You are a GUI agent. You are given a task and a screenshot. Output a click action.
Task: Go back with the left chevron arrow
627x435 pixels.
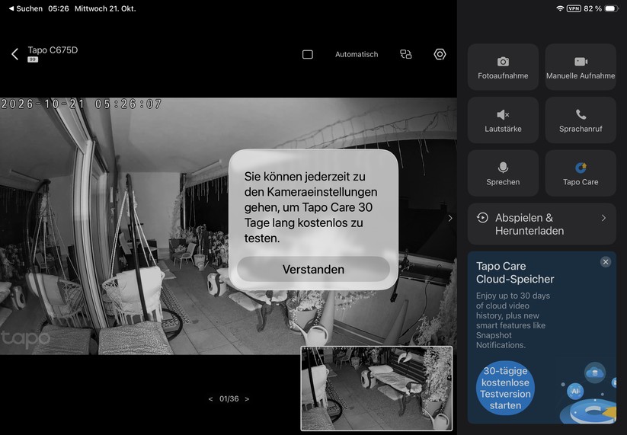tap(14, 54)
